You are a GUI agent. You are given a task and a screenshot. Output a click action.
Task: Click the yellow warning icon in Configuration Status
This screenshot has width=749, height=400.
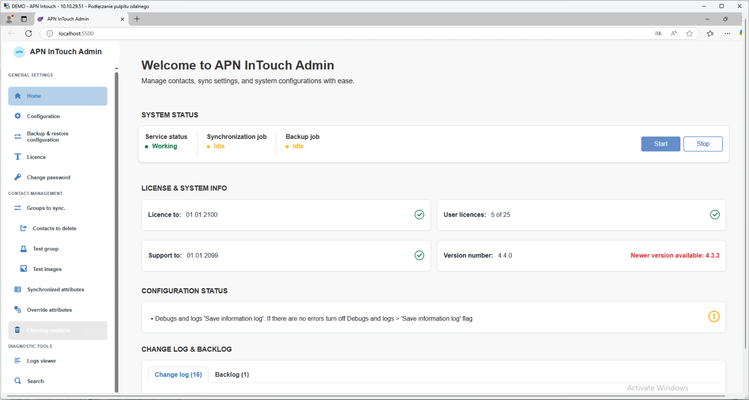tap(714, 317)
